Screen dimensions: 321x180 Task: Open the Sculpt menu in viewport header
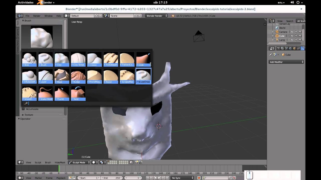click(38, 162)
